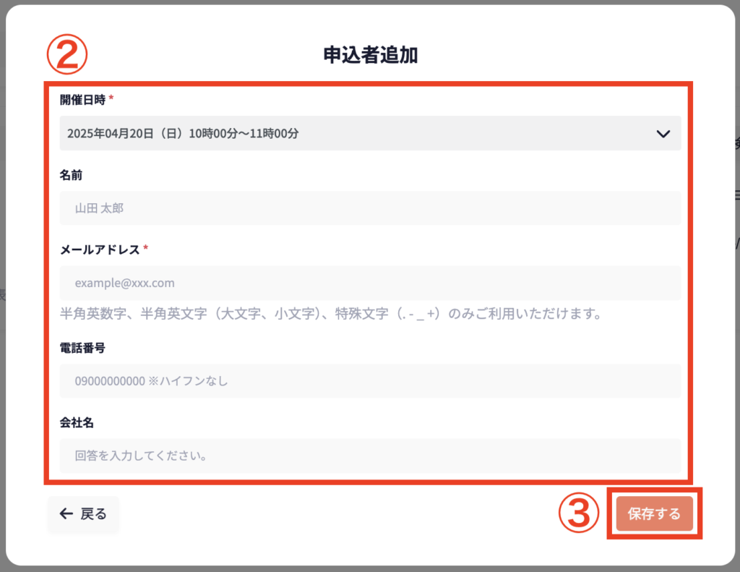This screenshot has width=740, height=572.
Task: Click the circled number ③ annotation
Action: coord(579,513)
